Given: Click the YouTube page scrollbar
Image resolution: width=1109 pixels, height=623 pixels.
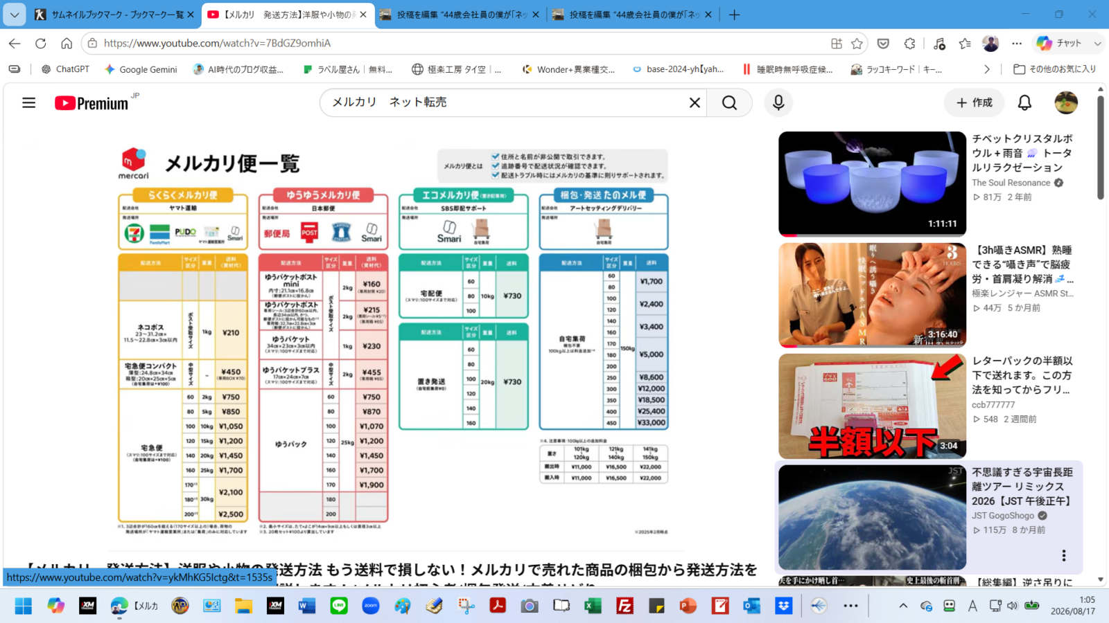Looking at the screenshot, I should (x=1101, y=147).
